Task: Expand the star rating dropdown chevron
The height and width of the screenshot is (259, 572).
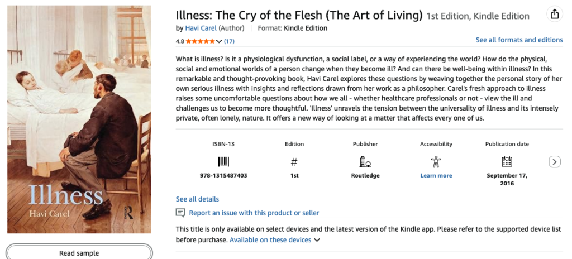Action: click(219, 41)
